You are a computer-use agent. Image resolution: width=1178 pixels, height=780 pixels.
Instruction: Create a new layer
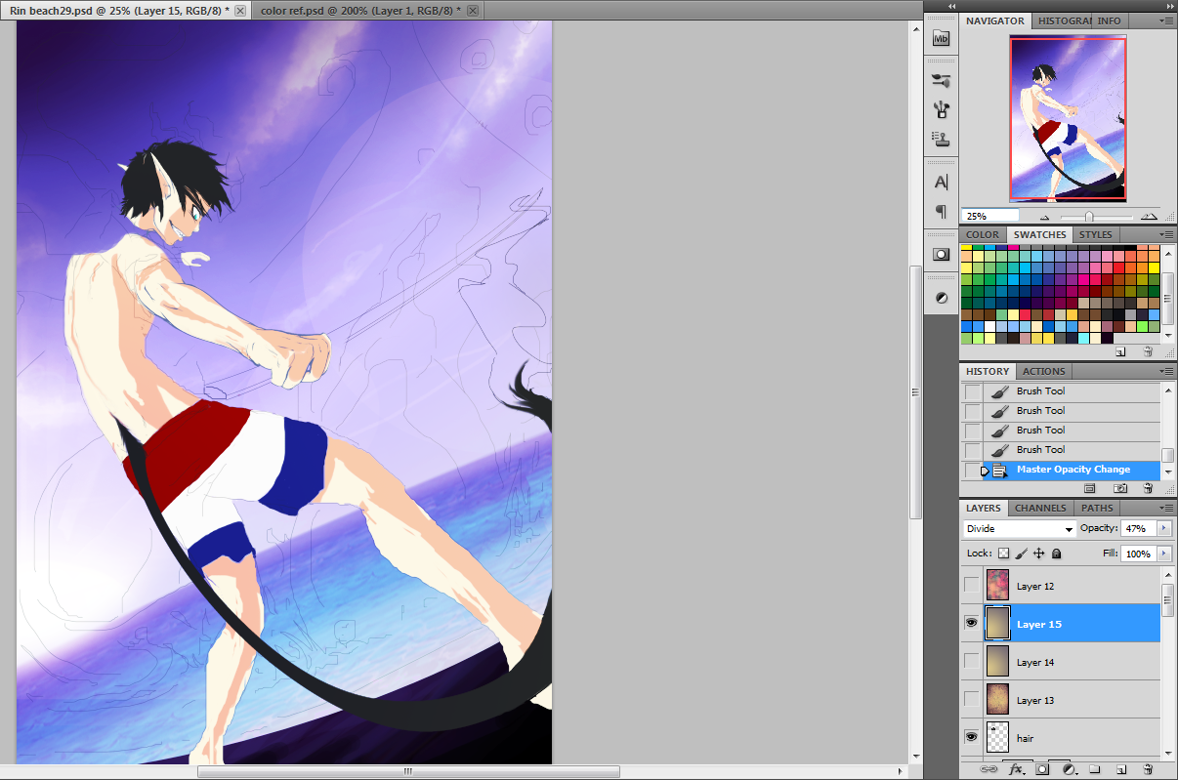pos(1121,769)
